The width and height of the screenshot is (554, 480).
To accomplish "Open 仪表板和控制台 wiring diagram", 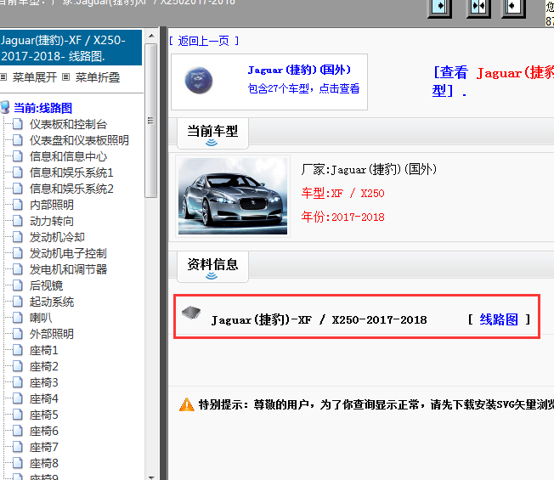I will 68,124.
